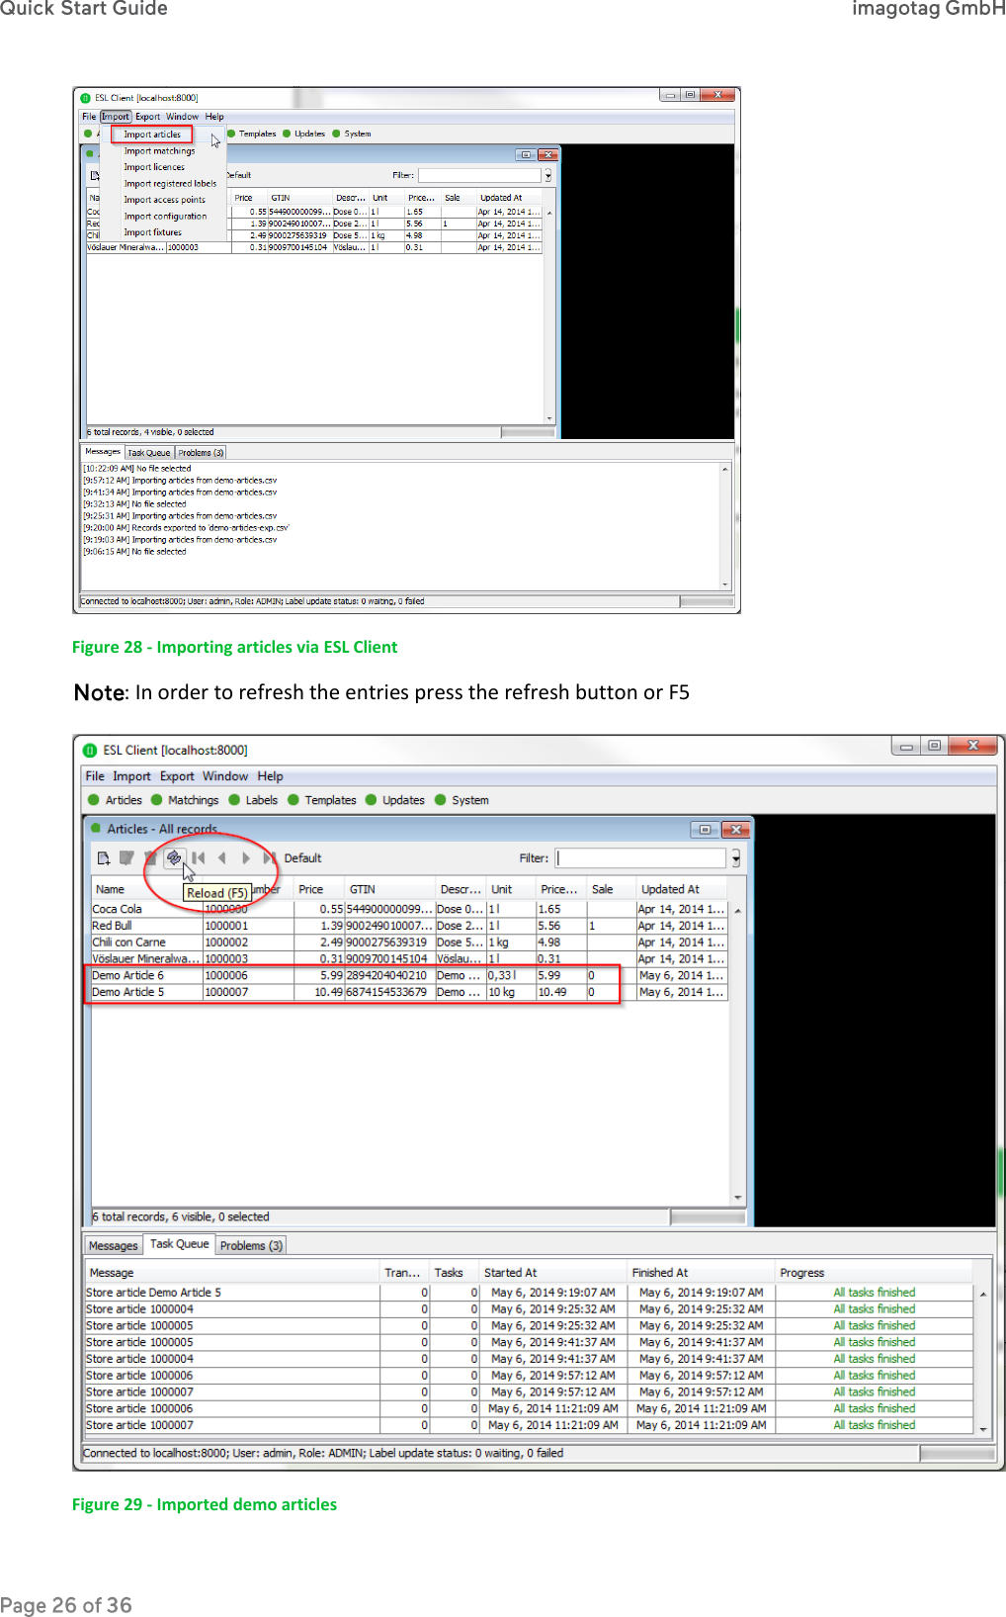Switch to Task Queue tab in lower window
The height and width of the screenshot is (1617, 1006).
[180, 1244]
